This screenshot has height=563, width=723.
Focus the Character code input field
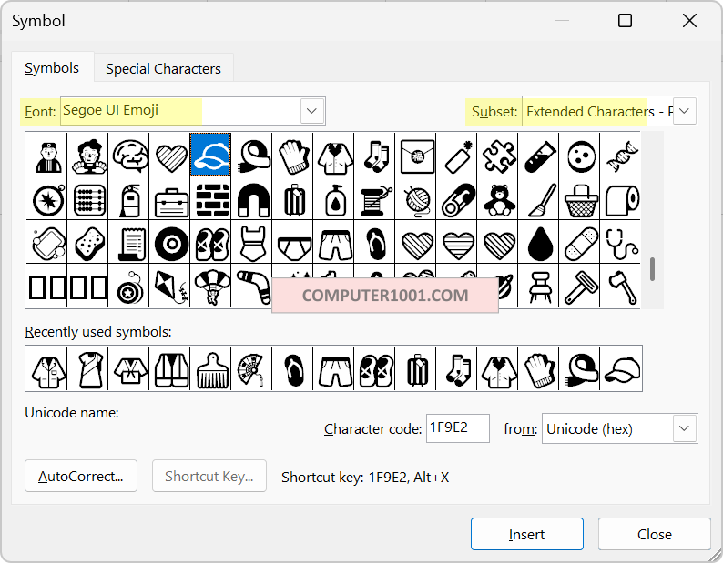457,428
